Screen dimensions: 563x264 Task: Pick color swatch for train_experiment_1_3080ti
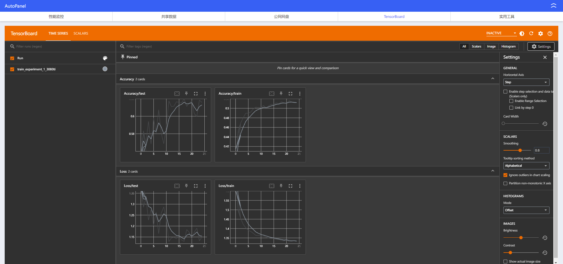pyautogui.click(x=105, y=69)
